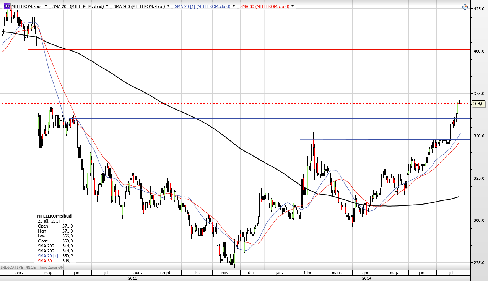
Task: Click the purple CFD instrument icon
Action: pos(7,6)
